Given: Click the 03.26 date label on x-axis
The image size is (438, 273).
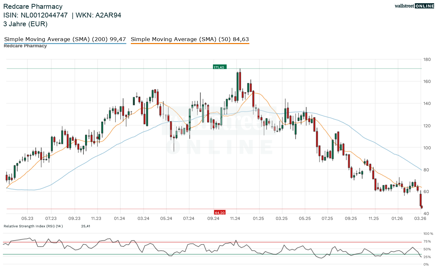Looking at the screenshot, I should (x=421, y=219).
